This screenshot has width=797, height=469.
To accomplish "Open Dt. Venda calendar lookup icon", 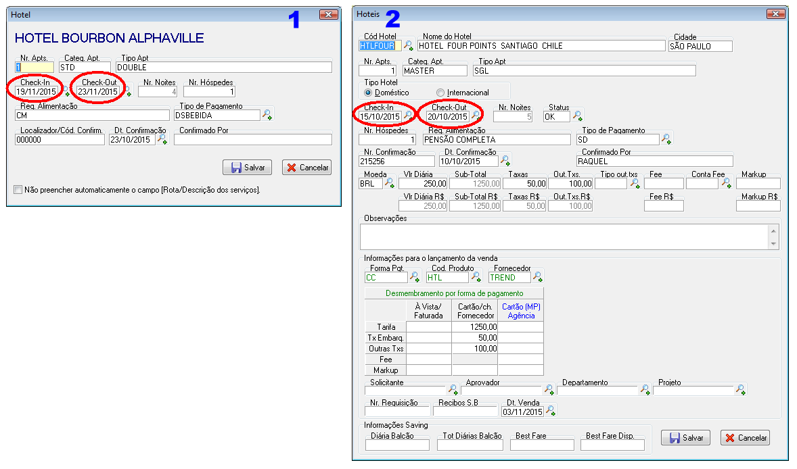I will [551, 411].
